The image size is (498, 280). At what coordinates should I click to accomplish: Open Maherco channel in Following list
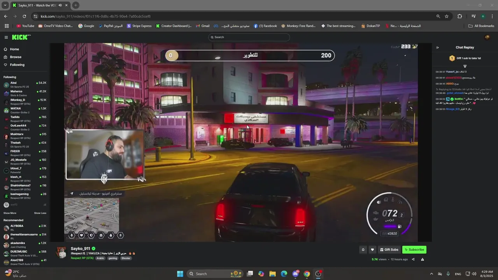(25, 93)
